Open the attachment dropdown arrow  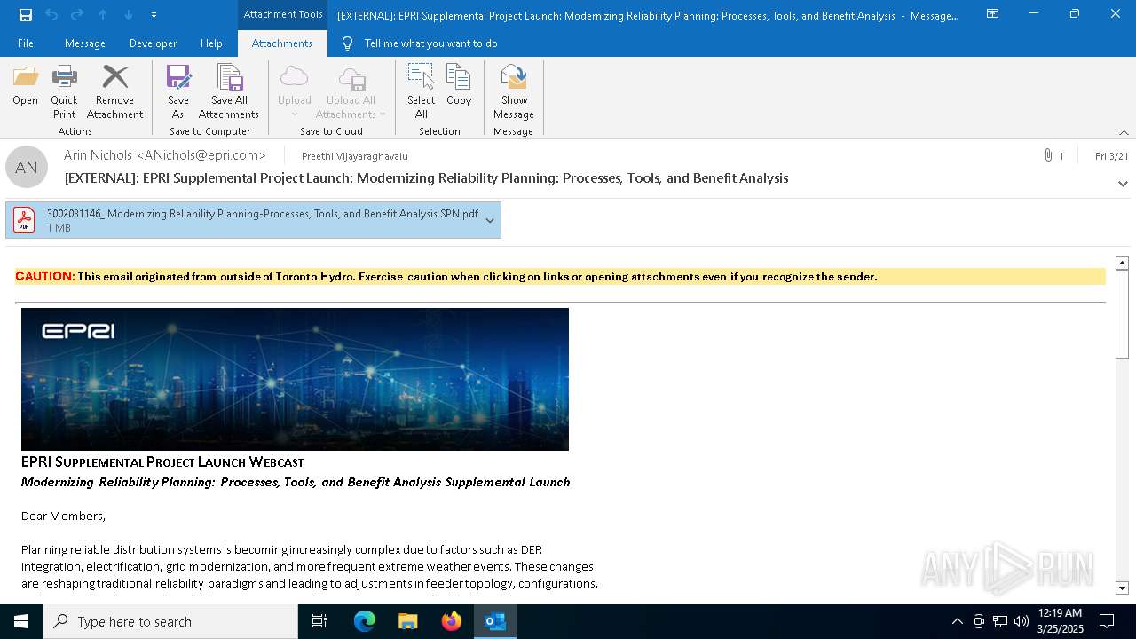point(490,220)
